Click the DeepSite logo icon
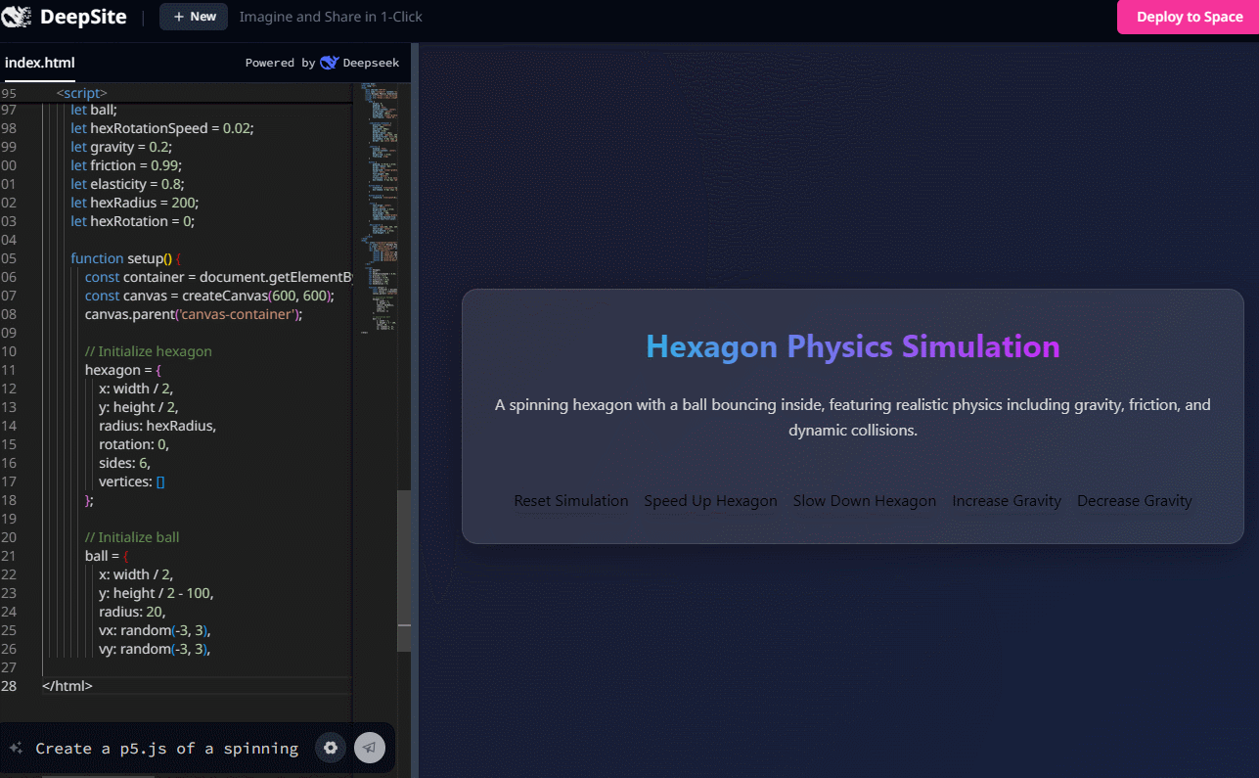This screenshot has height=778, width=1259. 18,17
